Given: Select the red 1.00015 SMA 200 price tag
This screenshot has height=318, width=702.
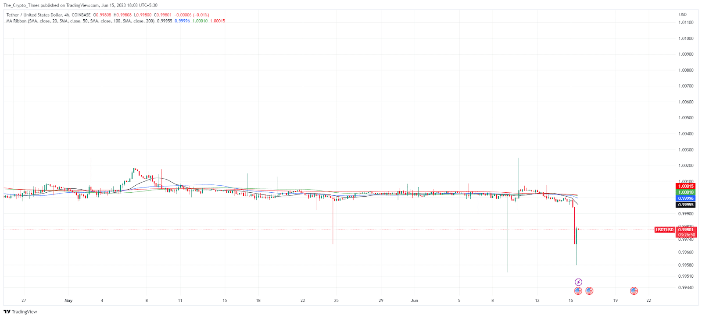Looking at the screenshot, I should (686, 186).
